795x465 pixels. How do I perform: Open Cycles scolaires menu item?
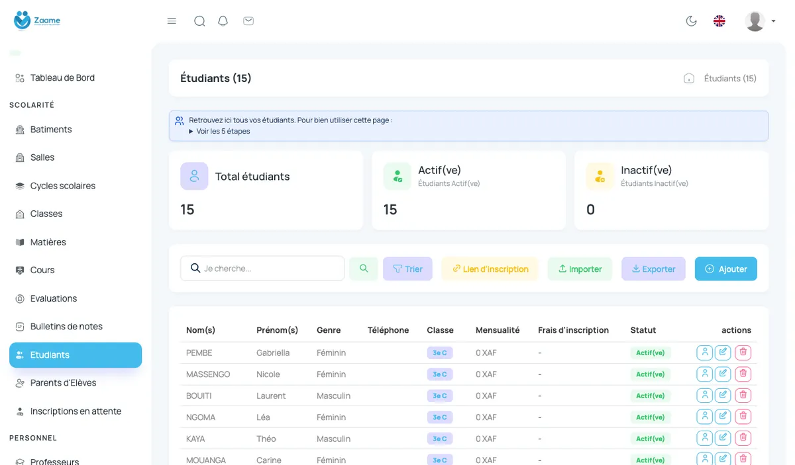[76, 186]
